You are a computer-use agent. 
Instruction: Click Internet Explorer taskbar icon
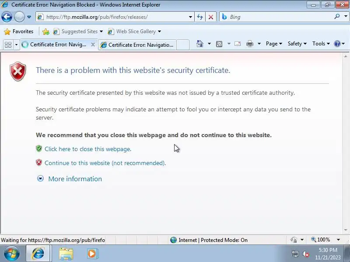pos(38,254)
